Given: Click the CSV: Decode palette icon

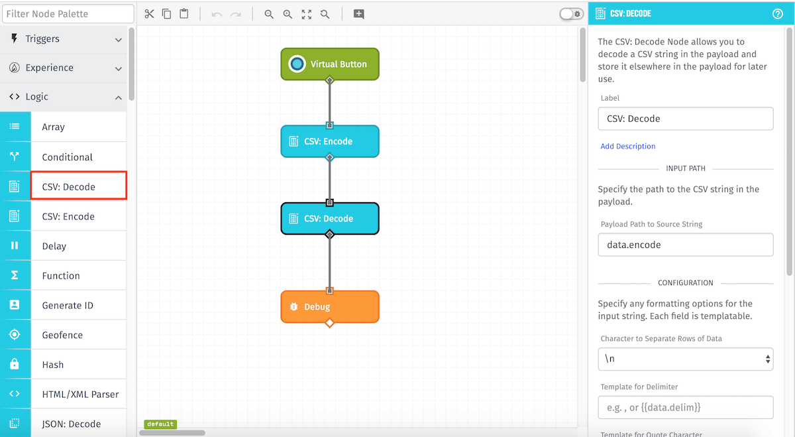Looking at the screenshot, I should [15, 186].
